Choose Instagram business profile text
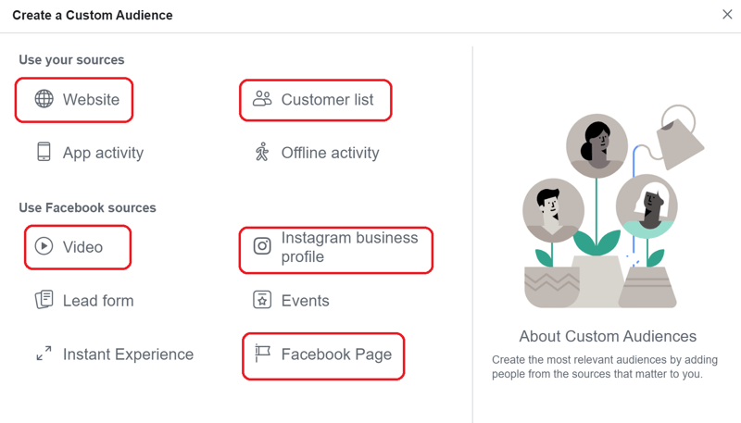Viewport: 741px width, 423px height. point(350,247)
